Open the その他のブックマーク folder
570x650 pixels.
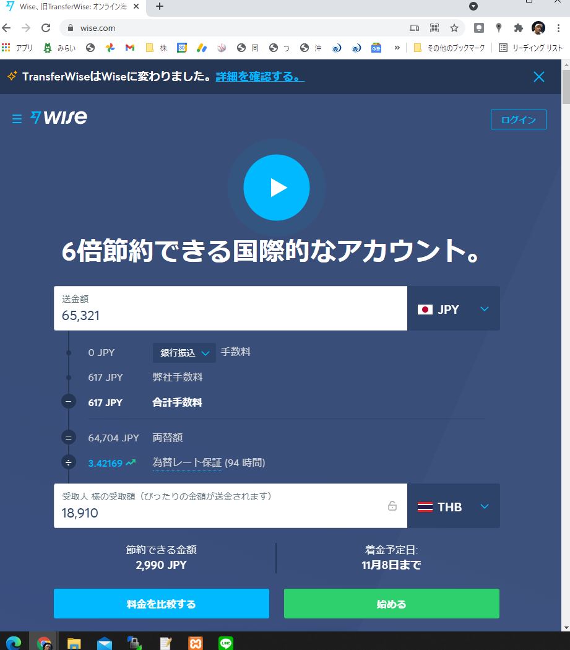pyautogui.click(x=449, y=48)
